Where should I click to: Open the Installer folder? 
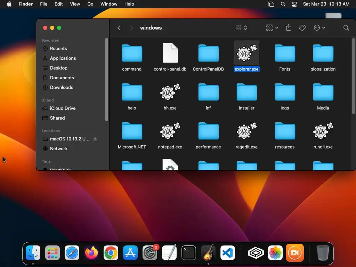click(x=246, y=92)
